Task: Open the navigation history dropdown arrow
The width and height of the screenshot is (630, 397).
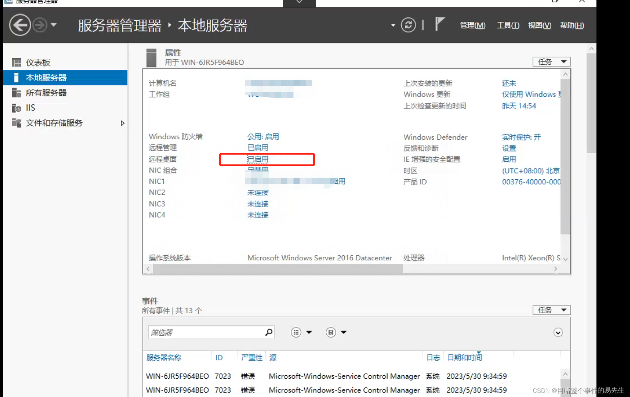Action: (x=54, y=25)
